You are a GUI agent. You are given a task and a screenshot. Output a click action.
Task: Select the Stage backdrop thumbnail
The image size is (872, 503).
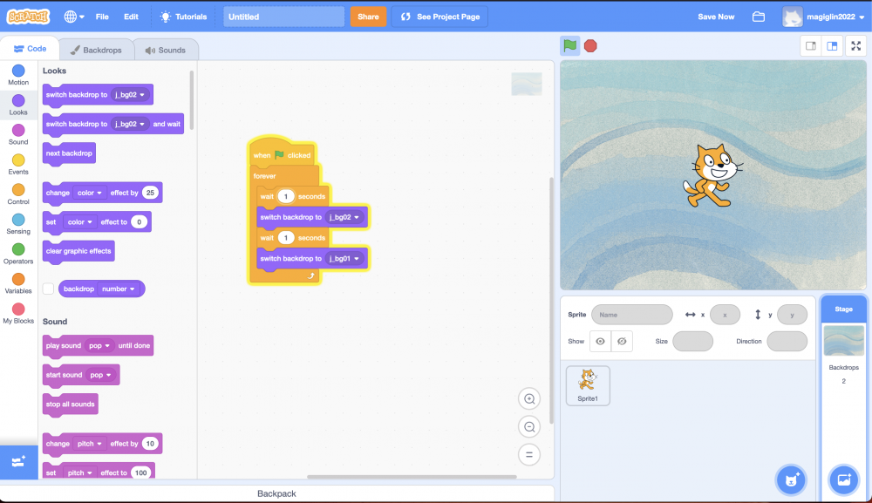(843, 341)
